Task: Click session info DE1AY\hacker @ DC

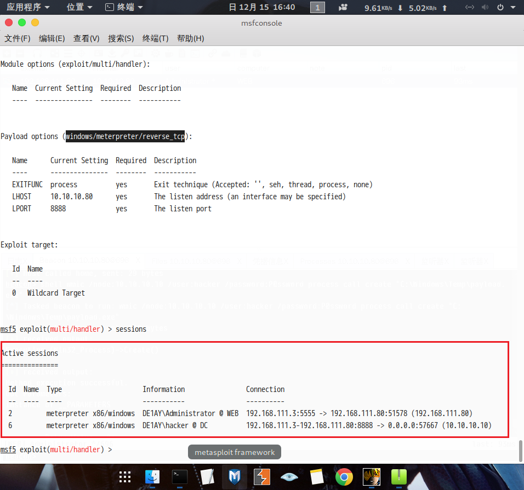Action: 175,425
